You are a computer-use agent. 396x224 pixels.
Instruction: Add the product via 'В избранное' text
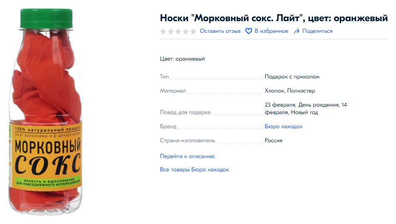(x=271, y=31)
